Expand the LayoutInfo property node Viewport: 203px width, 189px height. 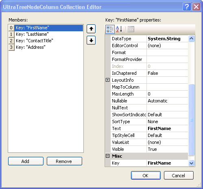click(x=107, y=80)
